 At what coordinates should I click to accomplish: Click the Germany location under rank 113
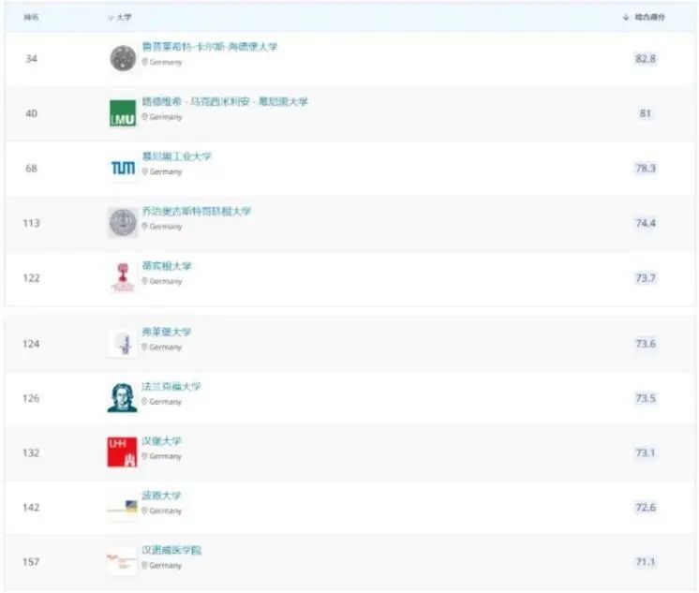click(x=162, y=227)
